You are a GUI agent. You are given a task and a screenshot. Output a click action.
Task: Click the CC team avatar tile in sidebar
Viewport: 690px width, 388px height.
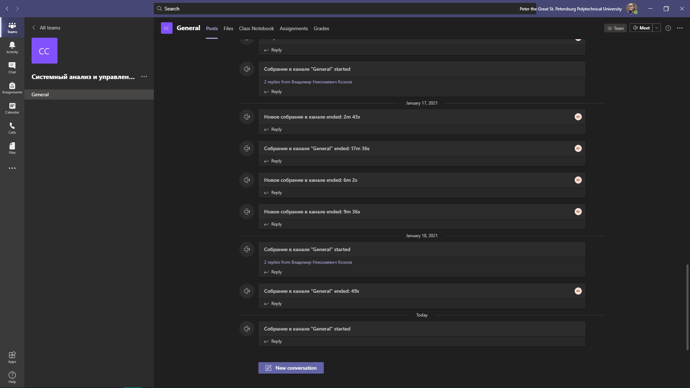tap(45, 51)
